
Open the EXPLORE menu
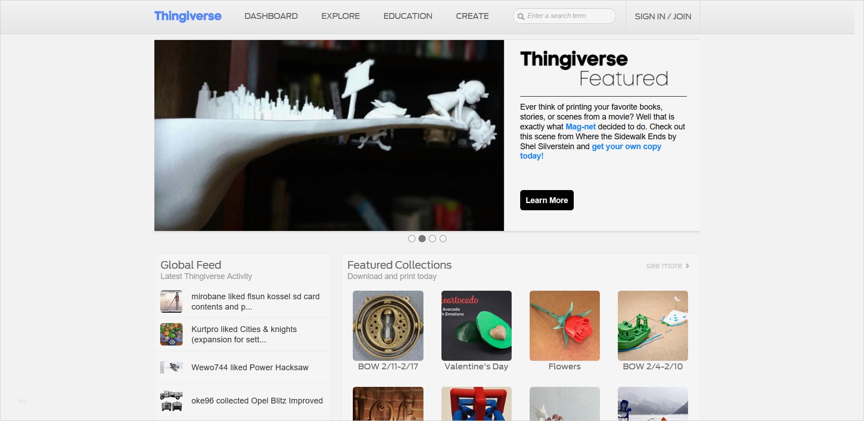point(341,16)
